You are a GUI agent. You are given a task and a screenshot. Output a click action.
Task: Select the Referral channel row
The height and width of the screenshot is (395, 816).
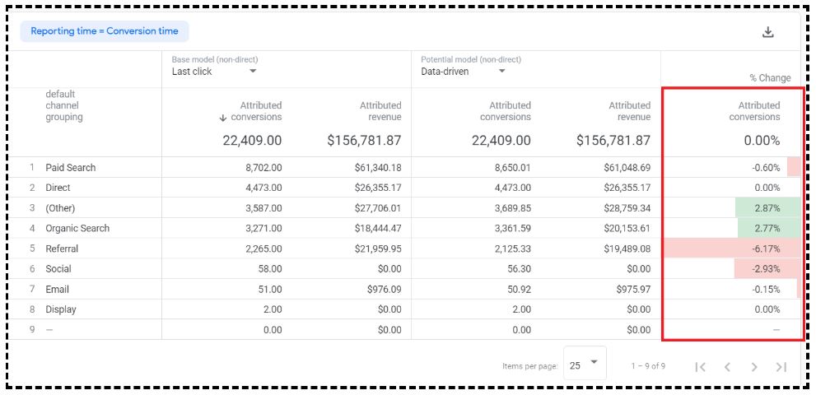coord(62,249)
